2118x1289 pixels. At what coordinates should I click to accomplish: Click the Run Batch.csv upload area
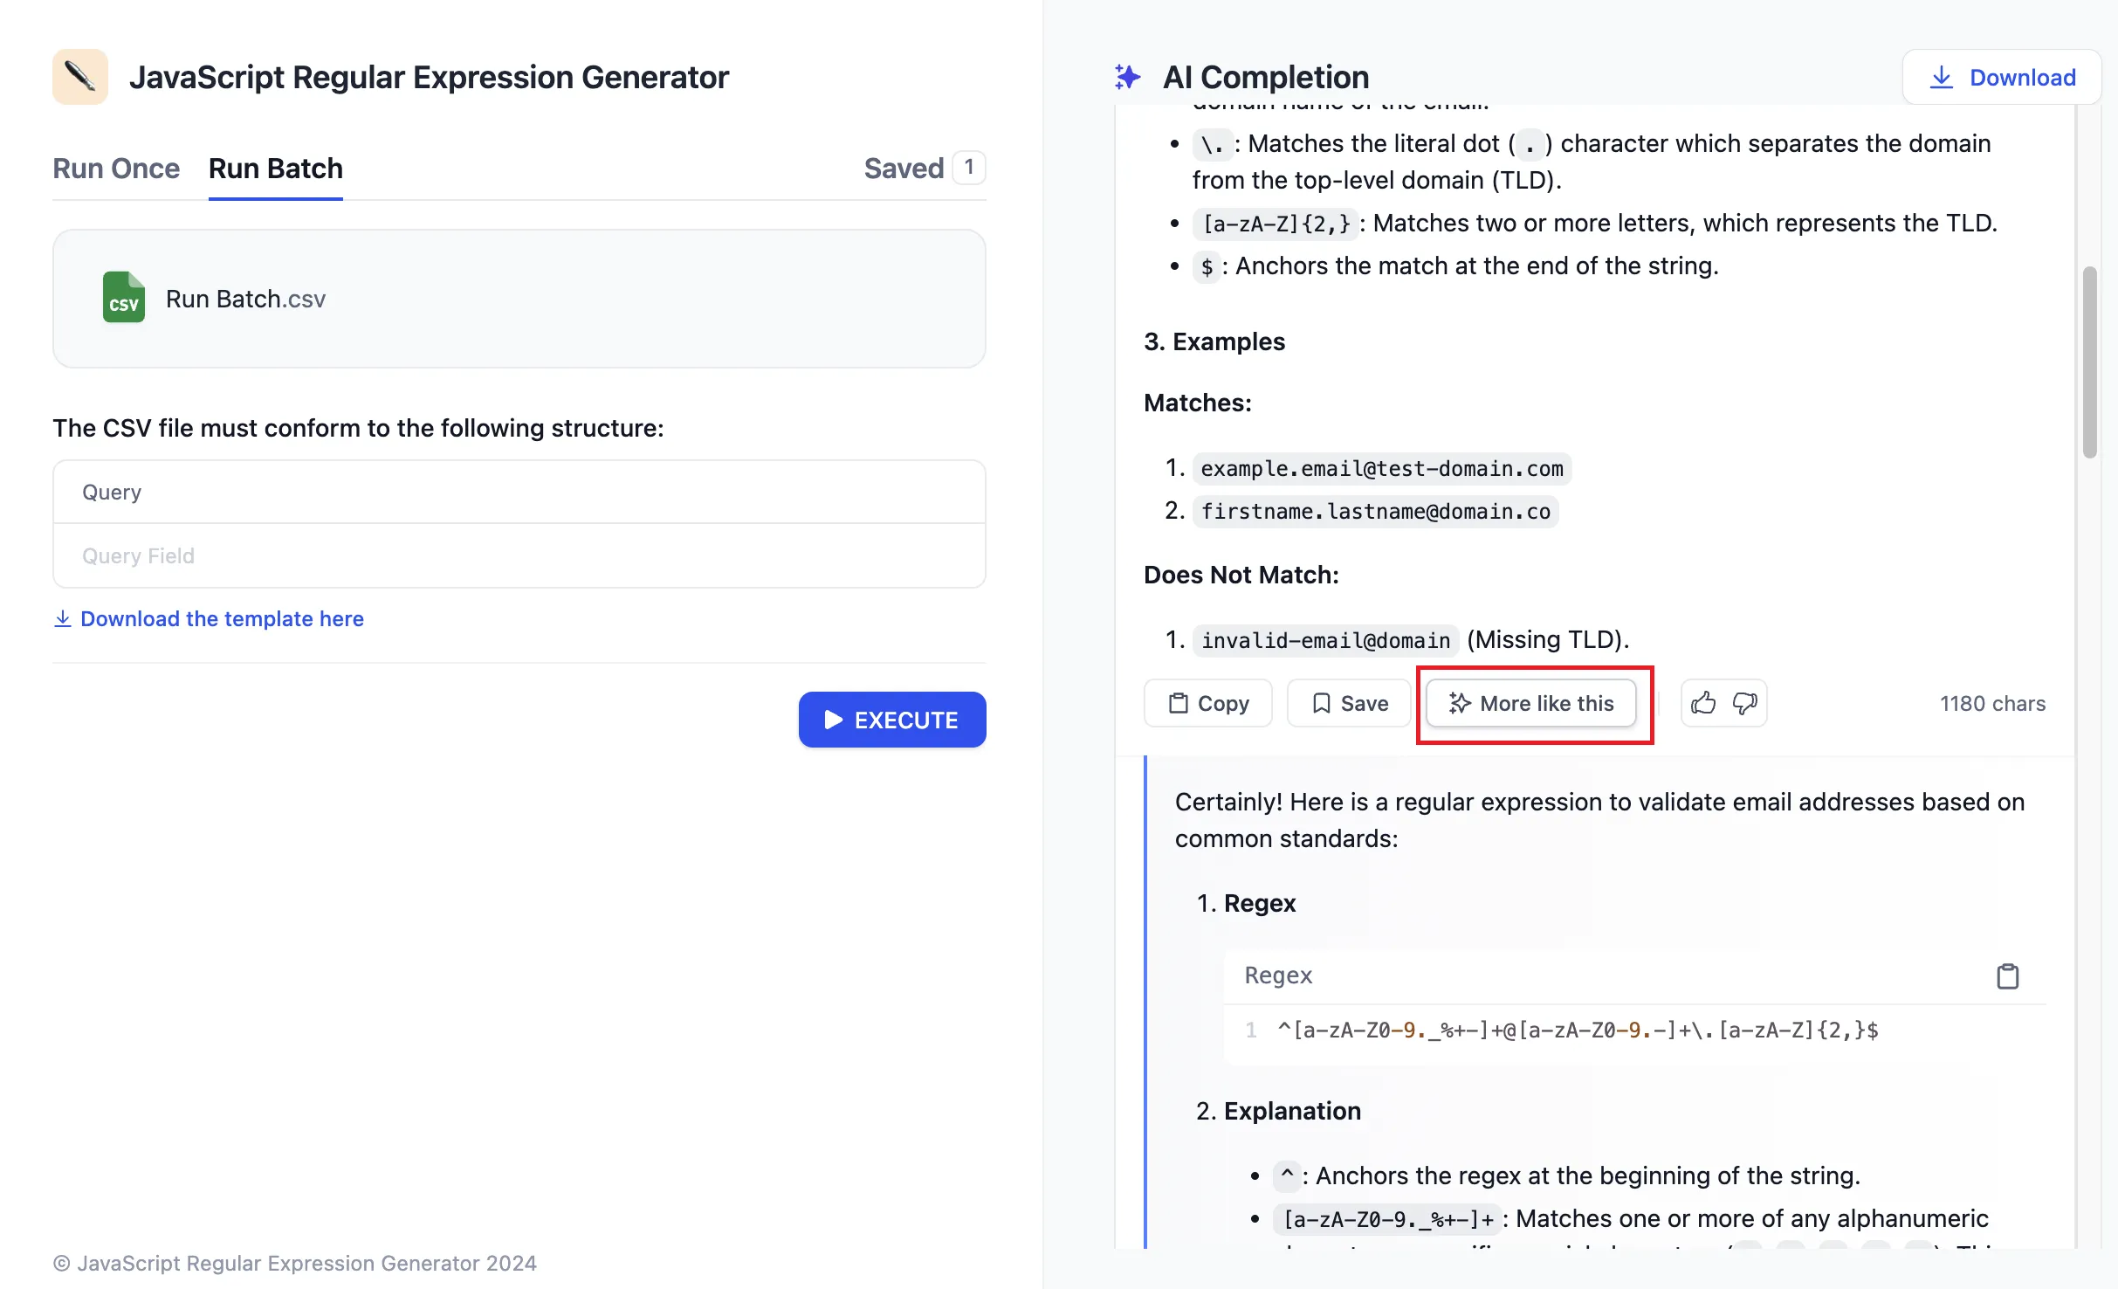tap(519, 299)
